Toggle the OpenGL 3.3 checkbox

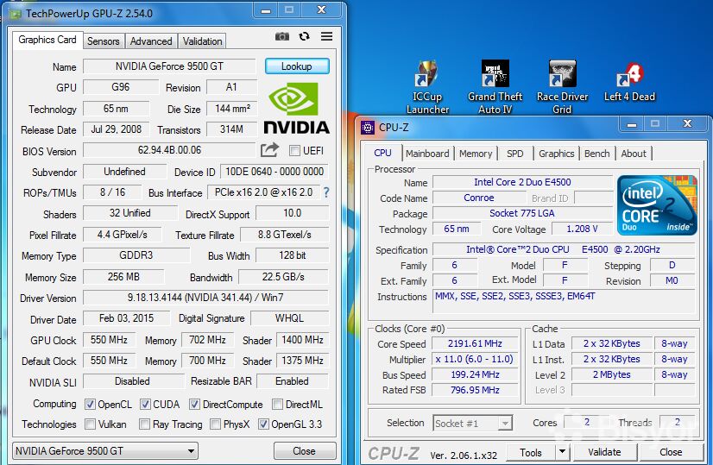263,424
